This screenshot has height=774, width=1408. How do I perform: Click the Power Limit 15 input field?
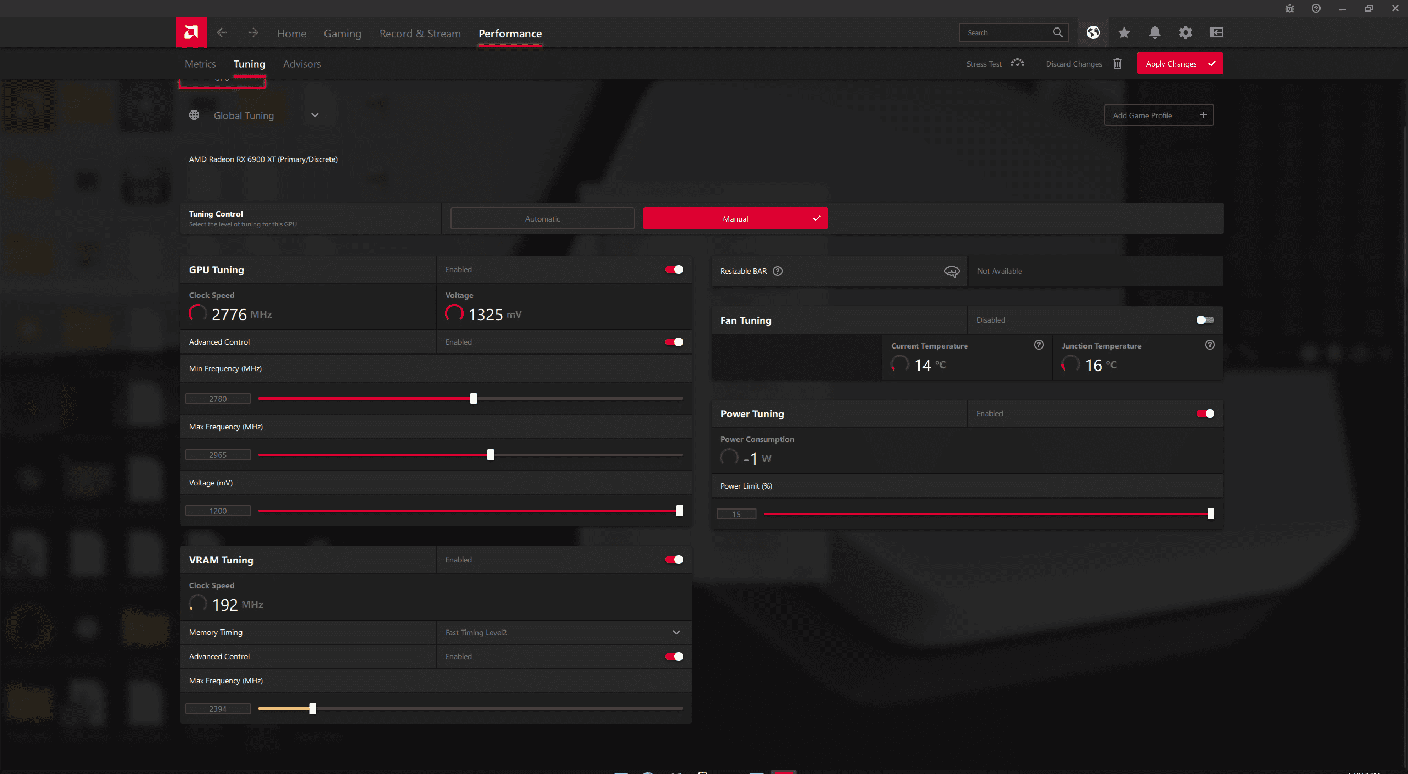[x=736, y=514]
